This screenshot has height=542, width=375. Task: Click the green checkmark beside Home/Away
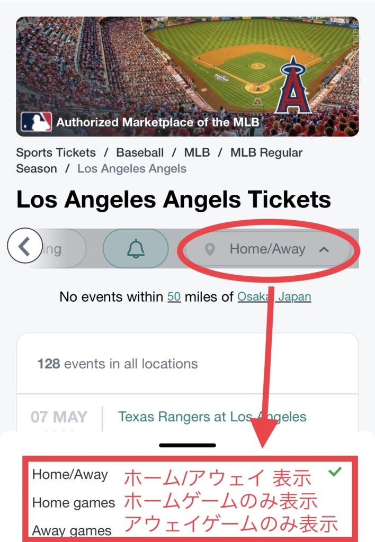coord(335,472)
